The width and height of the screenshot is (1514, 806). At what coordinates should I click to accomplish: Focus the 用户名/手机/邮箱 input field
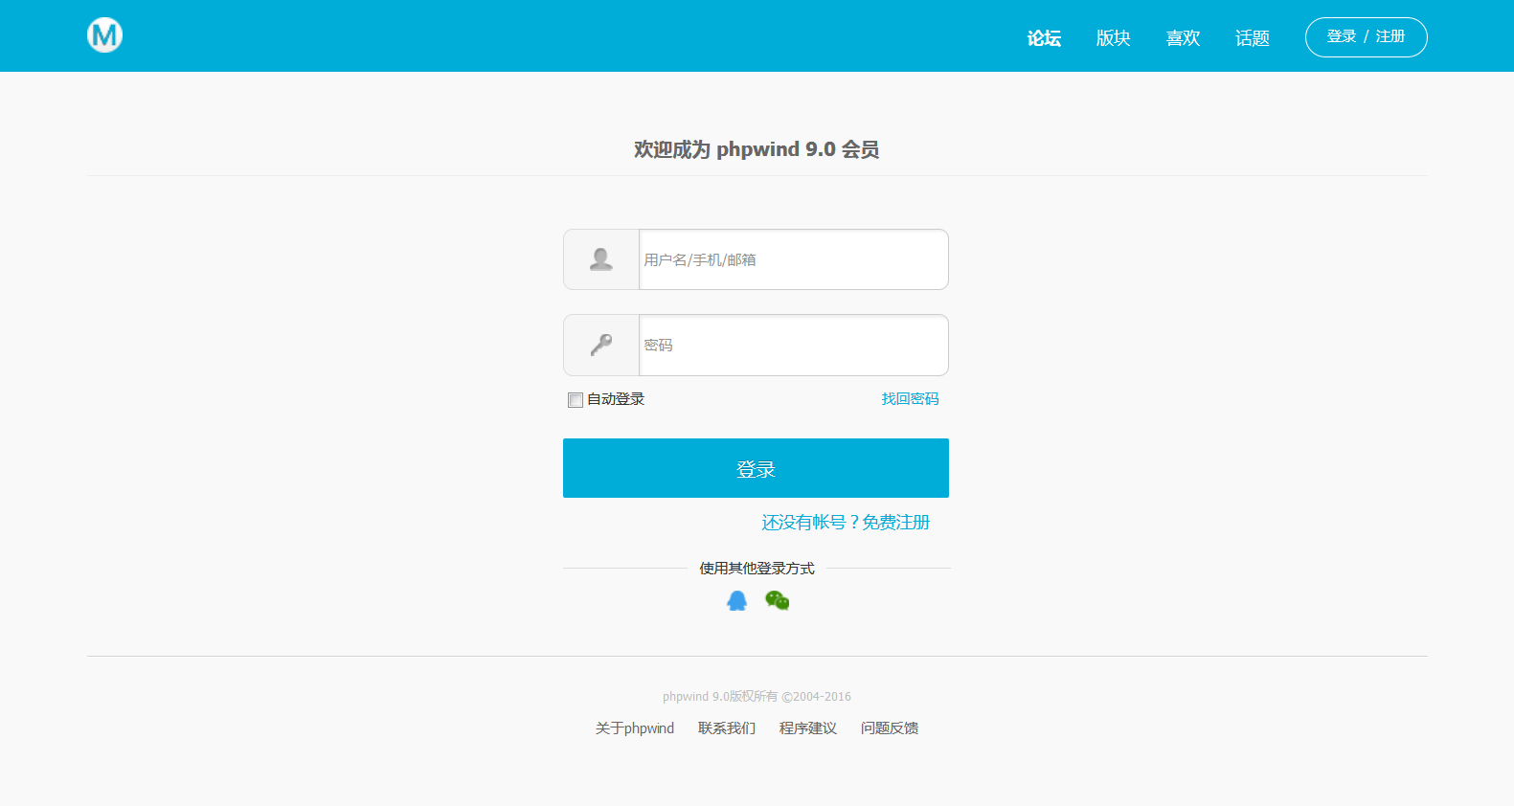(793, 259)
